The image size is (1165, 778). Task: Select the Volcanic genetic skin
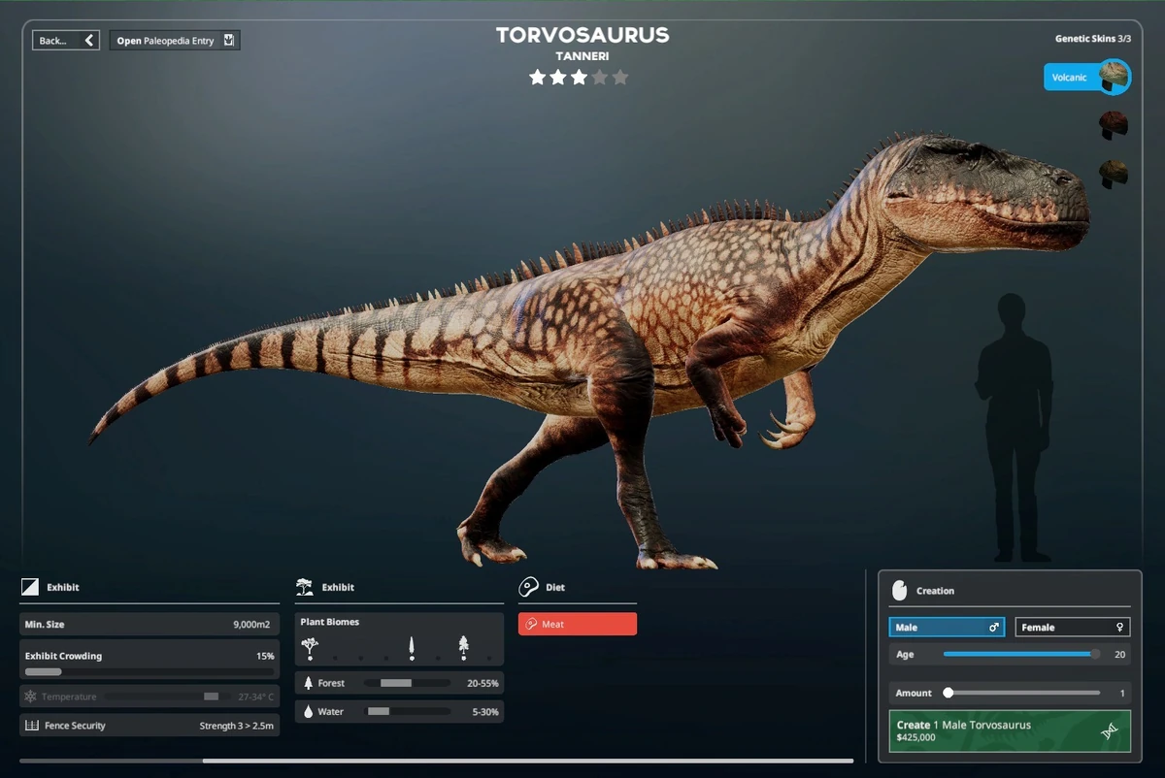click(x=1086, y=76)
